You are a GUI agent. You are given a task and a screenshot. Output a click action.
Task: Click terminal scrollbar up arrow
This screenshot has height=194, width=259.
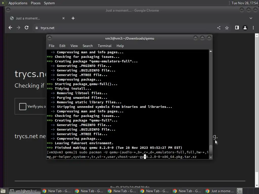[211, 51]
